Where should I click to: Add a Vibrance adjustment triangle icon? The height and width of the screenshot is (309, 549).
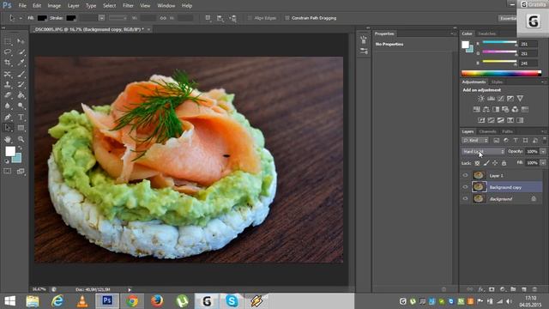pyautogui.click(x=521, y=99)
